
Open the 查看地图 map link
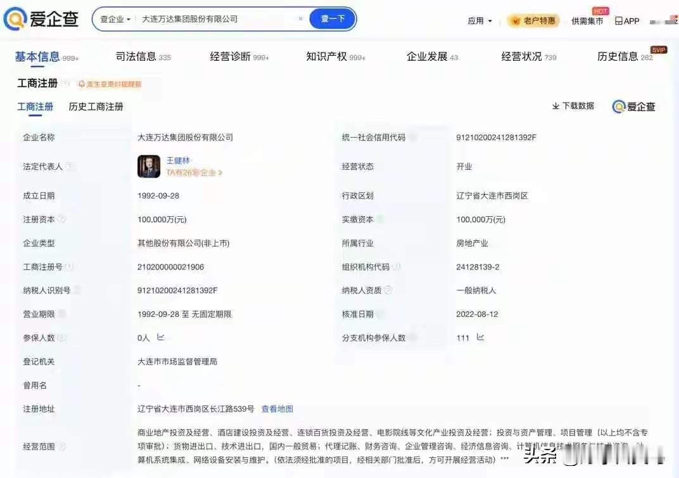coord(277,409)
